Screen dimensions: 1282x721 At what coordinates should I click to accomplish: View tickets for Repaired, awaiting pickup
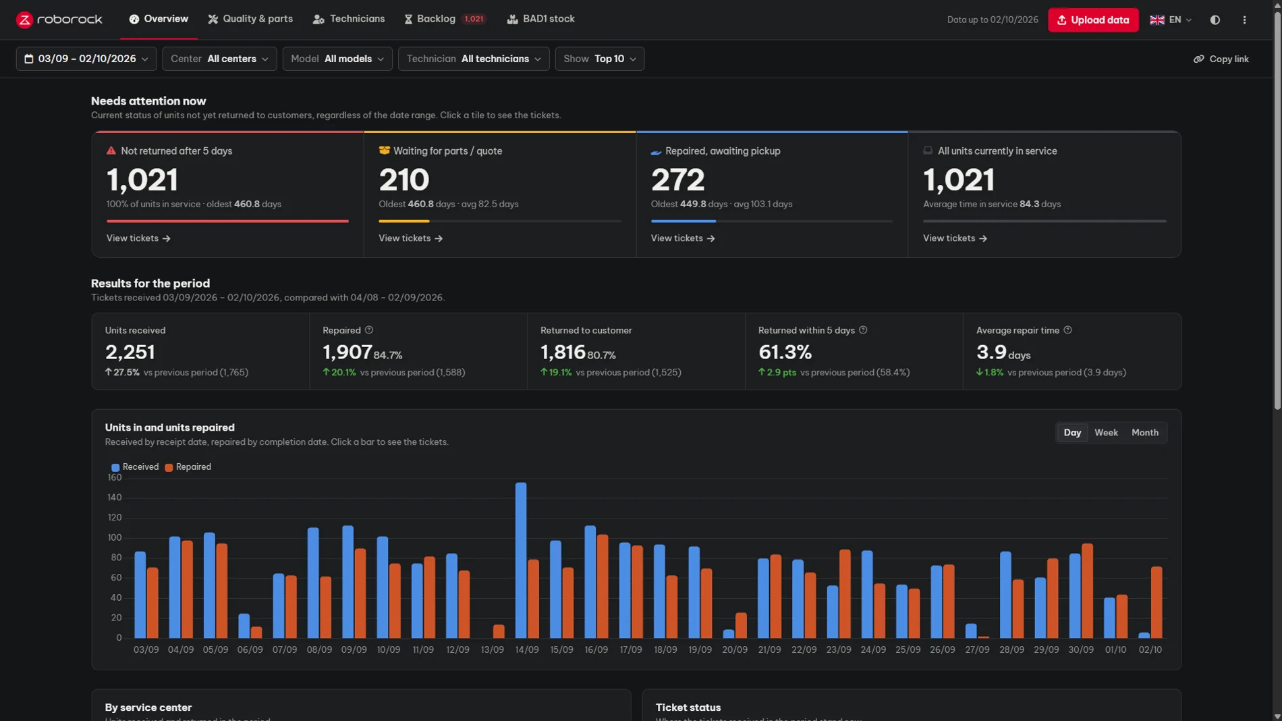tap(682, 238)
